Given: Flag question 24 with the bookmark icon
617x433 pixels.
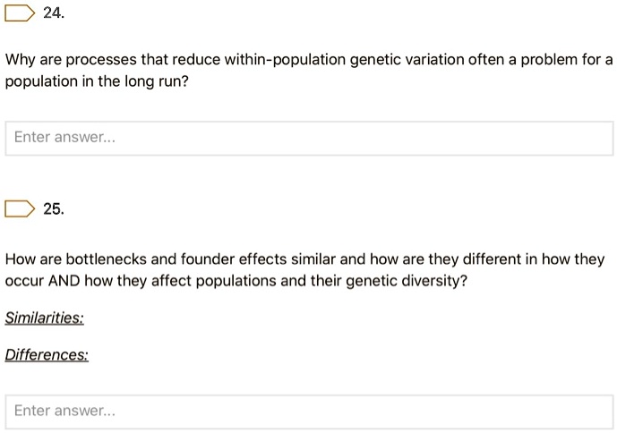Looking at the screenshot, I should (x=20, y=13).
